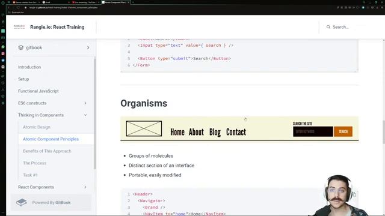Image resolution: width=385 pixels, height=216 pixels.
Task: Click the main page vertical scrollbar
Action: click(384, 132)
